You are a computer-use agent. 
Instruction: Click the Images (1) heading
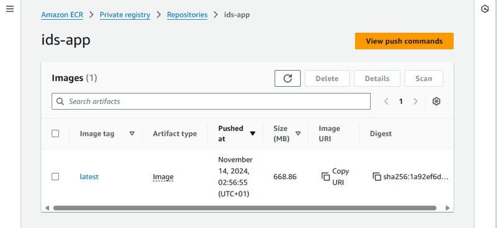75,78
